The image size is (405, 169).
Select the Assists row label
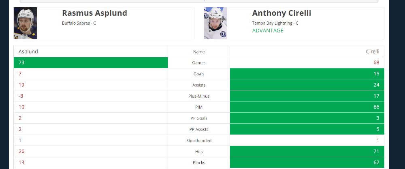[199, 85]
